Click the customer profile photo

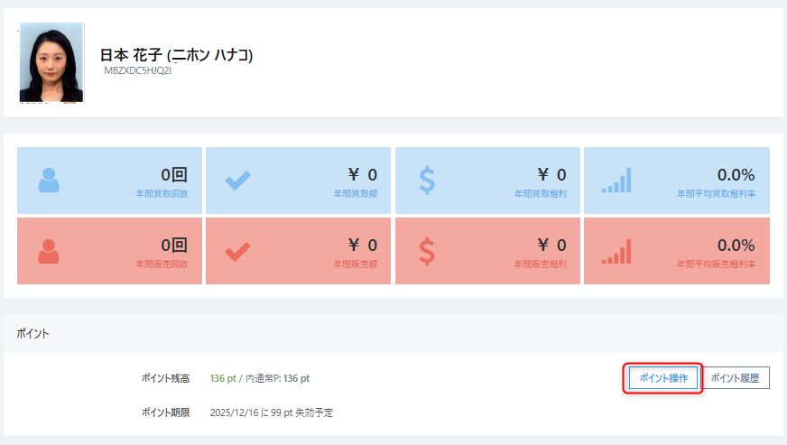51,62
